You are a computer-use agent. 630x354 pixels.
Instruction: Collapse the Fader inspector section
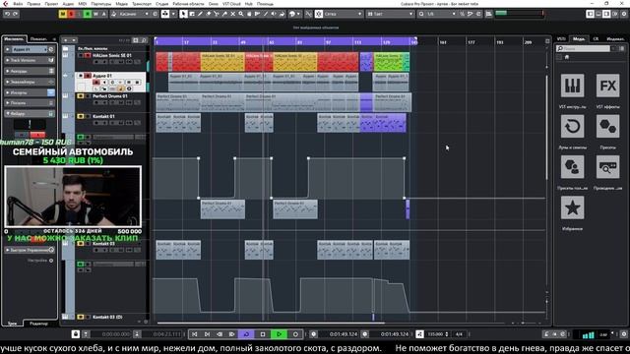point(29,114)
